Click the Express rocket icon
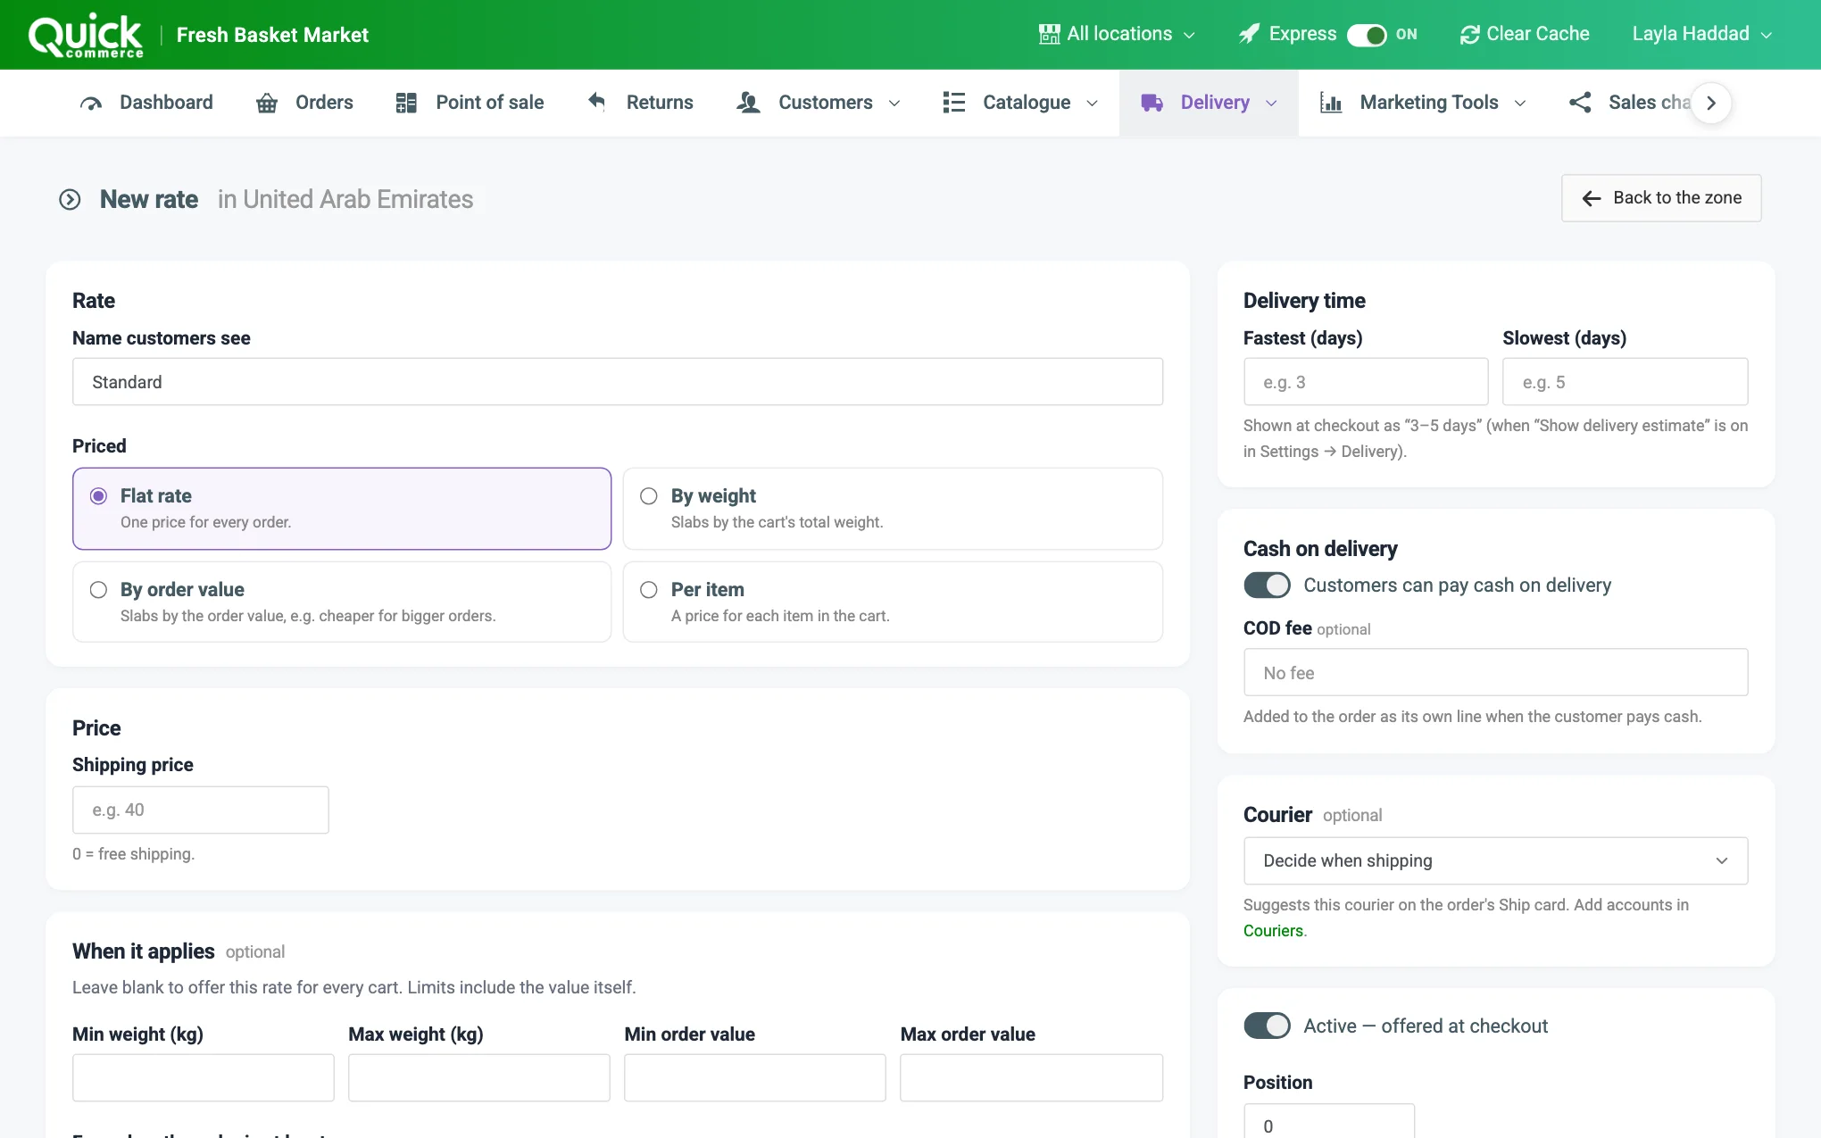 coord(1249,34)
